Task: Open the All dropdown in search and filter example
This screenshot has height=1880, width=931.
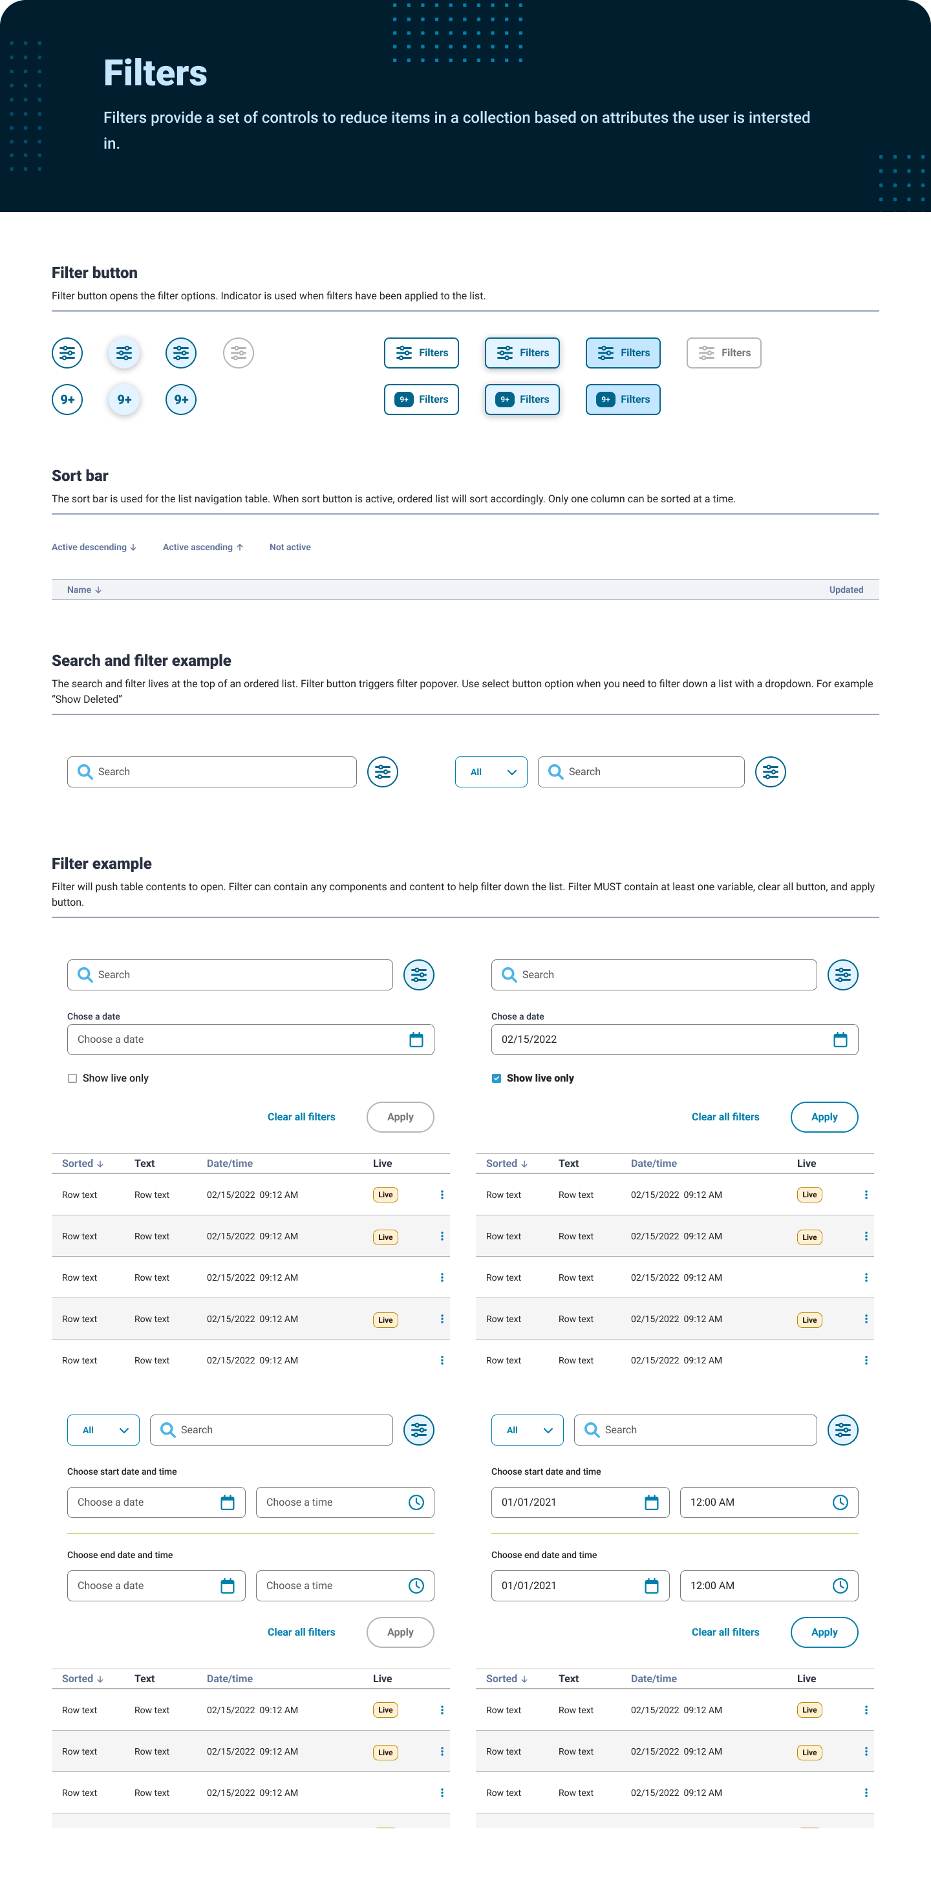Action: click(491, 772)
